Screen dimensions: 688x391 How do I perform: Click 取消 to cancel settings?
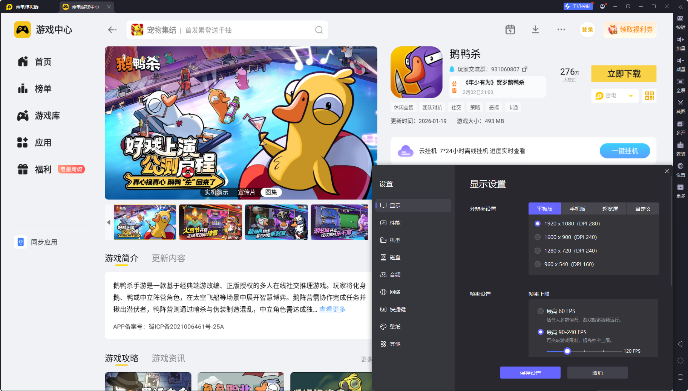point(598,373)
